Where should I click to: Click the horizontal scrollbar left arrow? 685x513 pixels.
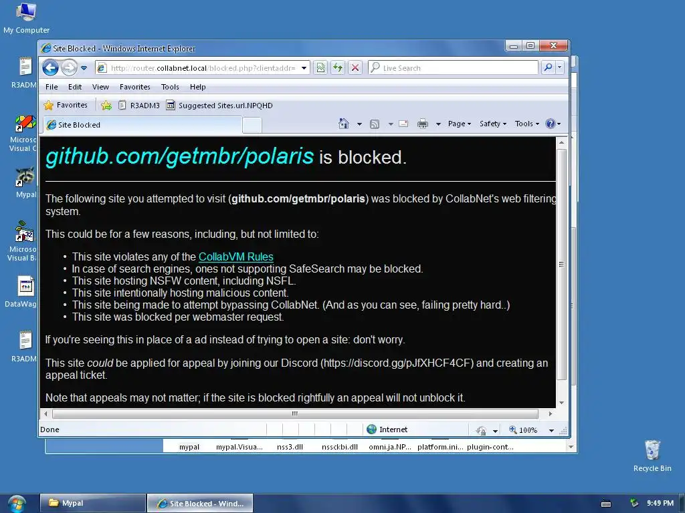(46, 413)
